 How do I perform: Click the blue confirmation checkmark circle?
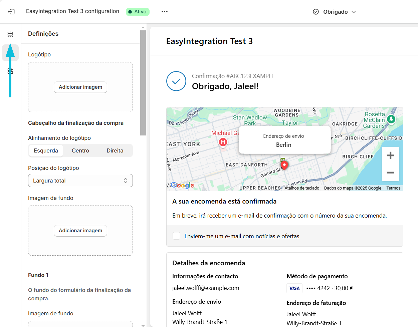[x=176, y=81]
